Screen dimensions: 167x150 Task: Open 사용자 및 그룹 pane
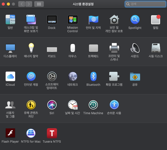click(10, 105)
